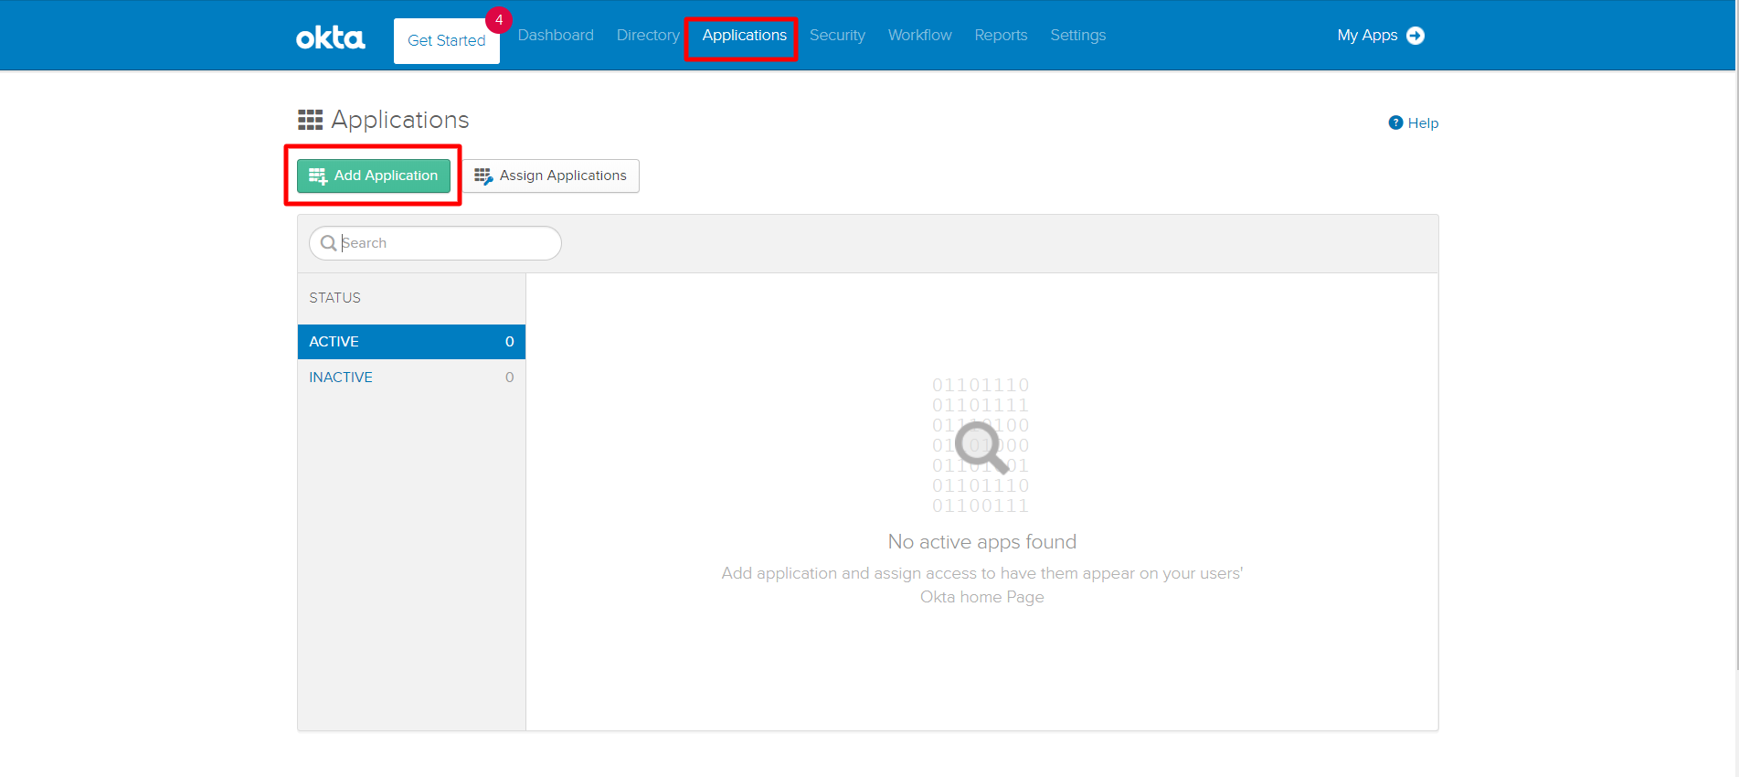Open the Security menu
The width and height of the screenshot is (1739, 777).
point(837,35)
